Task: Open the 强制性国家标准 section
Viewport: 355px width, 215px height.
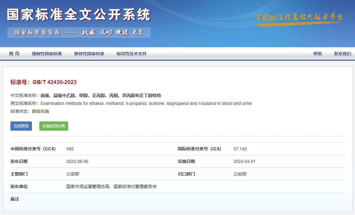Action: [47, 54]
